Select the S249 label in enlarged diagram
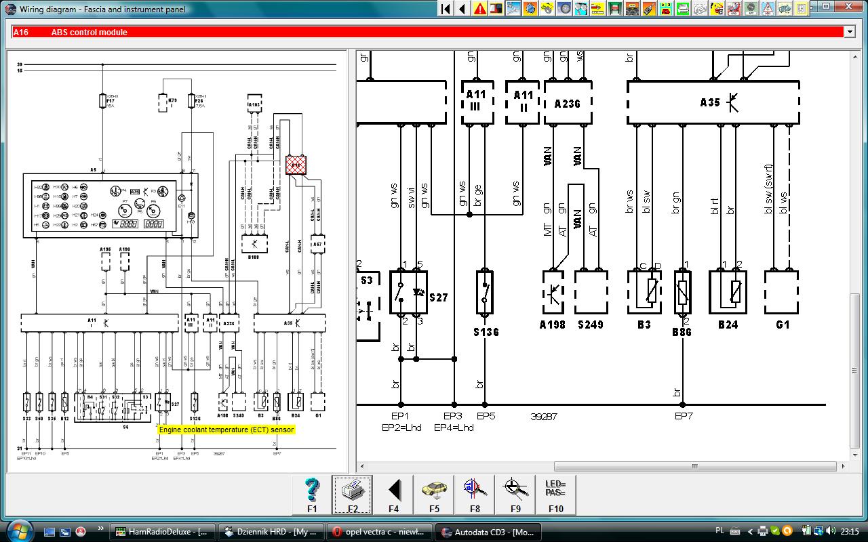This screenshot has width=868, height=542. click(591, 325)
